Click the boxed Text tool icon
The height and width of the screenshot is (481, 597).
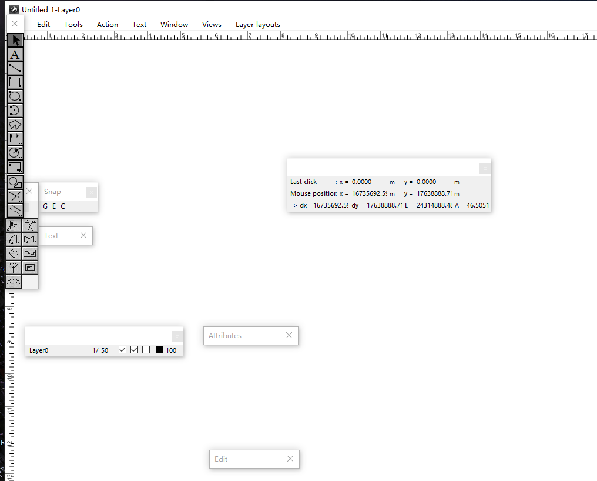(30, 253)
